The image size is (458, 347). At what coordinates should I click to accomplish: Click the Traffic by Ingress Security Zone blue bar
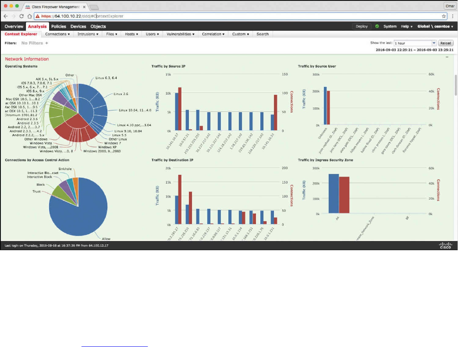pos(334,193)
